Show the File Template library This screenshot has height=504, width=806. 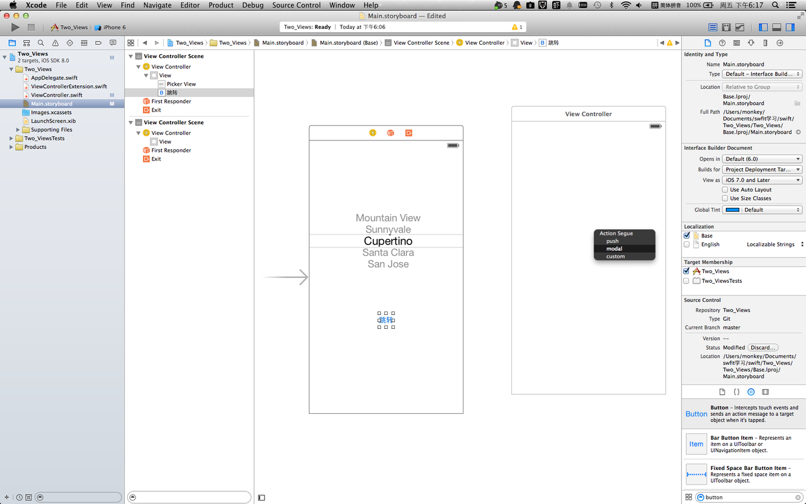[x=722, y=392]
